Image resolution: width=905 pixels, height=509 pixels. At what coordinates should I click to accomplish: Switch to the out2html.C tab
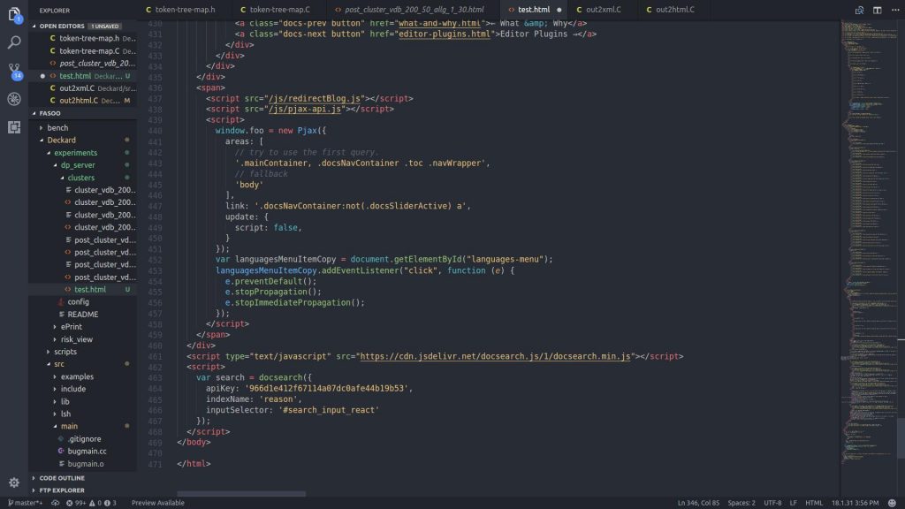tap(674, 10)
